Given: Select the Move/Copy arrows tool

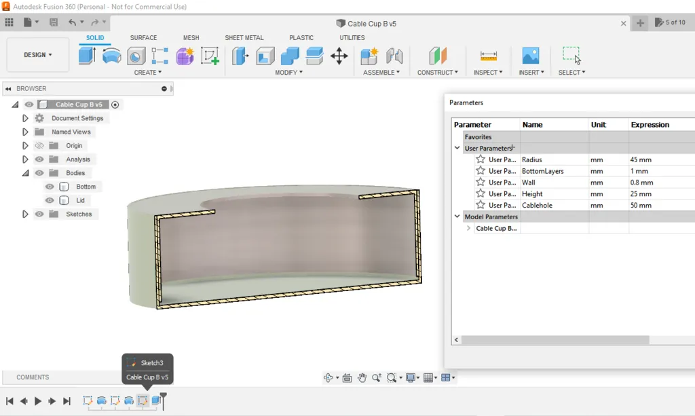Looking at the screenshot, I should (339, 56).
